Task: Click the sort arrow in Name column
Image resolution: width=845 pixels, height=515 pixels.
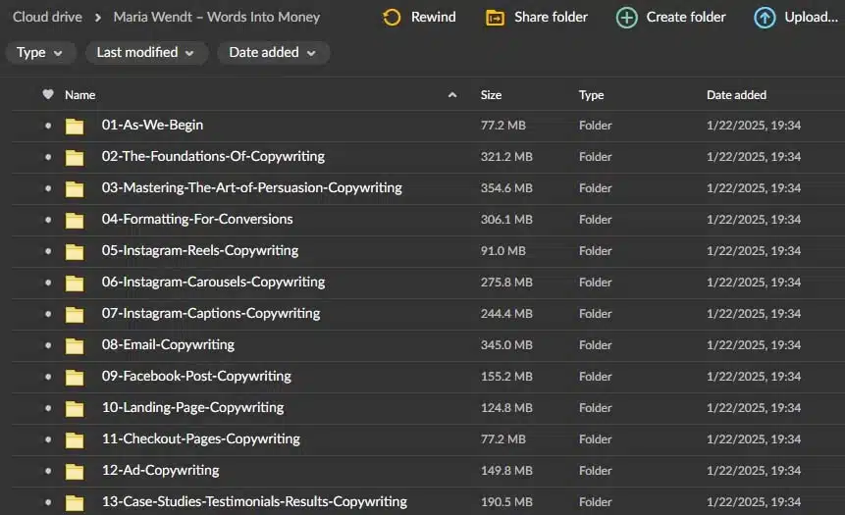Action: [x=452, y=95]
